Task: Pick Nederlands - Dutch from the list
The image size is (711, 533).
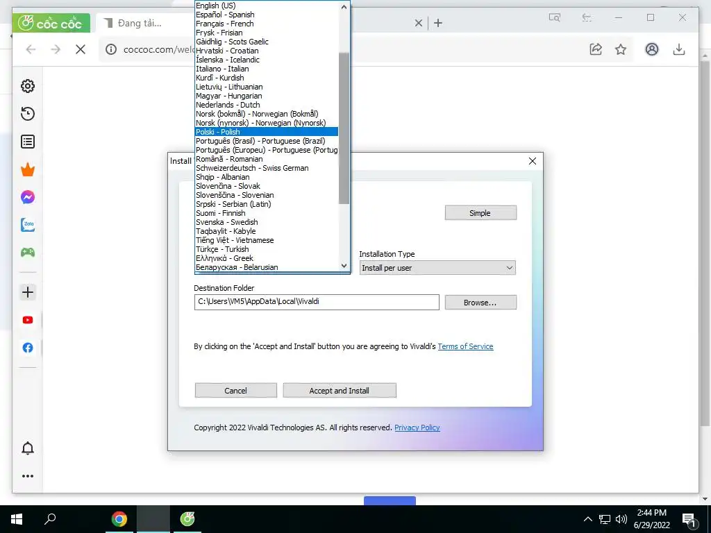Action: click(x=266, y=105)
